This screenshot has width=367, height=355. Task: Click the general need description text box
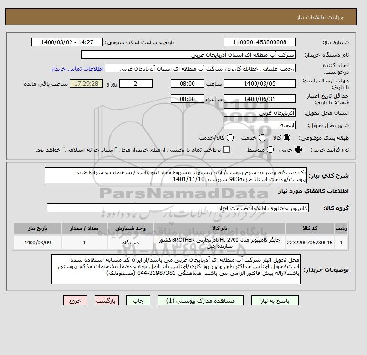pos(176,175)
